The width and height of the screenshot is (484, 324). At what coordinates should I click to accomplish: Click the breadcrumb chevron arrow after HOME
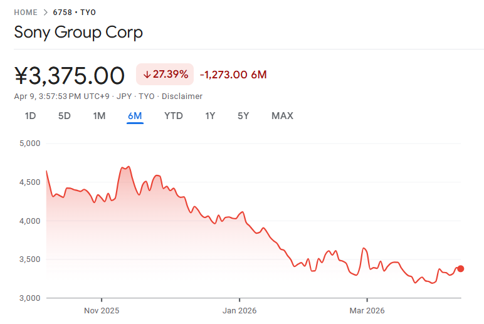45,12
